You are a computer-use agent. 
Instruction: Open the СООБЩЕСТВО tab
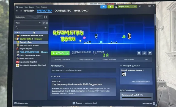(x=63, y=11)
